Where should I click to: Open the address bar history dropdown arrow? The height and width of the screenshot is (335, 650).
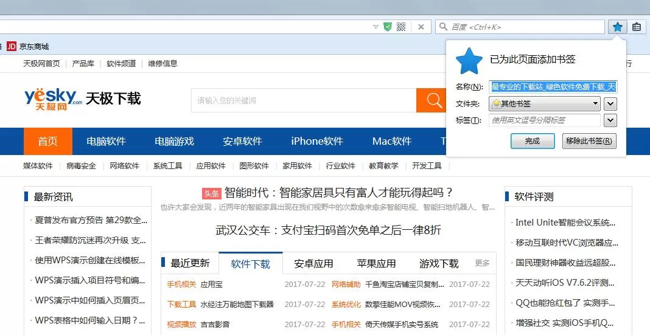click(x=376, y=27)
